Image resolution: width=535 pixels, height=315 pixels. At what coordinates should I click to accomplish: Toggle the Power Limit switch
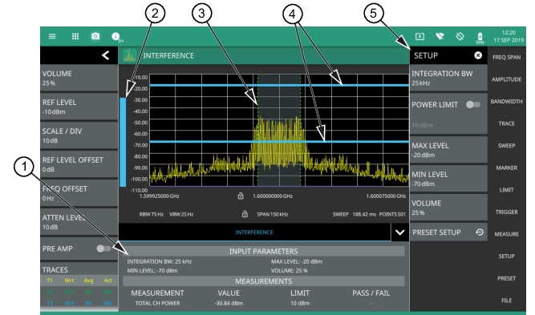(x=473, y=105)
